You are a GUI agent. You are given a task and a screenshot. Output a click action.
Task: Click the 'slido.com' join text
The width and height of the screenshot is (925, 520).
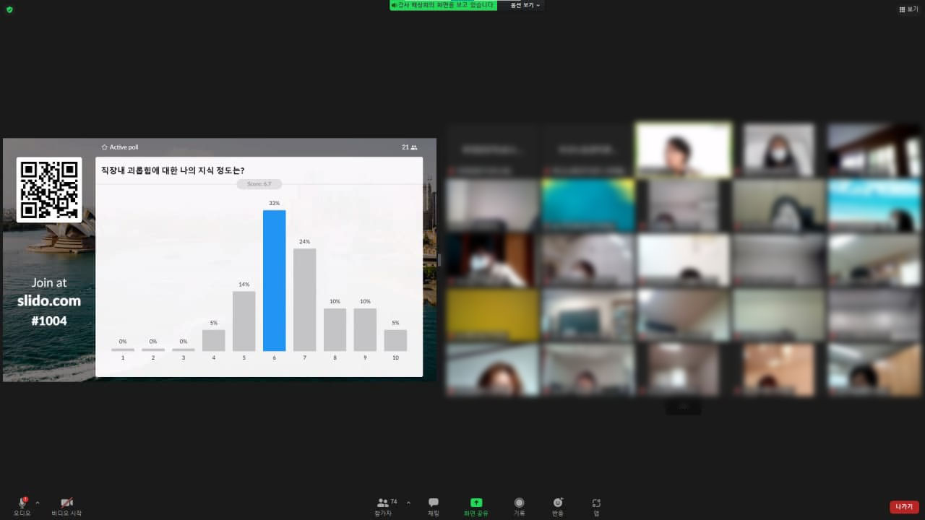(x=49, y=301)
